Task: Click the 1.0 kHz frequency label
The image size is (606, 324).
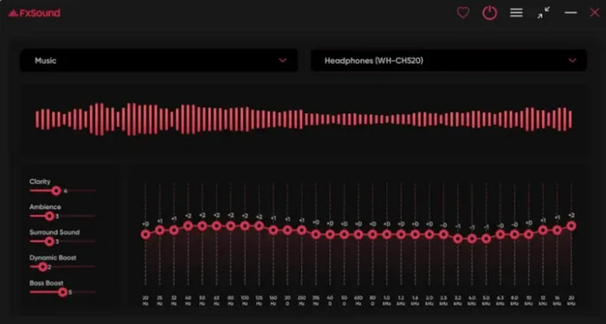Action: pos(387,301)
